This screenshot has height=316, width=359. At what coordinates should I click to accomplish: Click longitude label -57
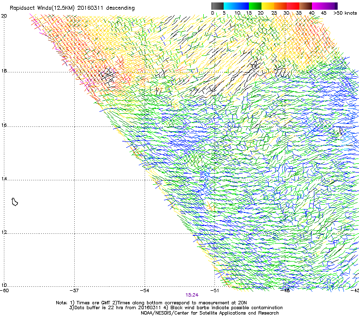click(74, 290)
